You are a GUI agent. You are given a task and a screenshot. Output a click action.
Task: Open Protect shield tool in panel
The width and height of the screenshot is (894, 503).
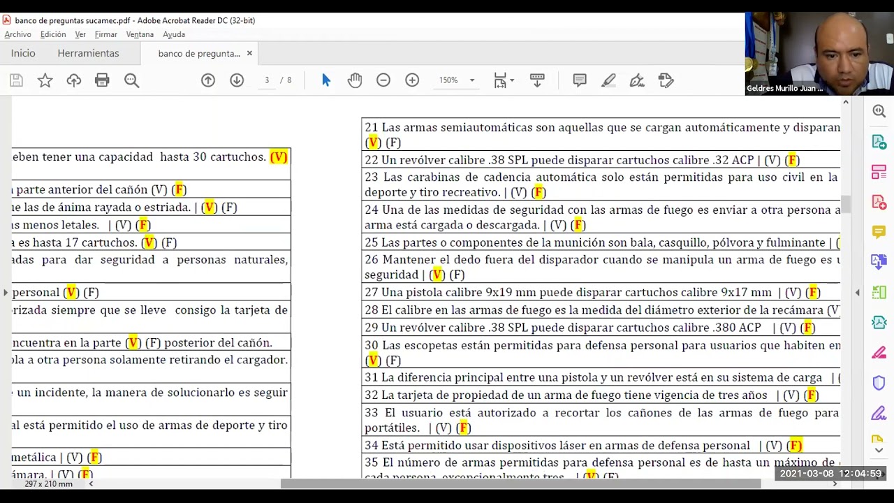pyautogui.click(x=879, y=383)
